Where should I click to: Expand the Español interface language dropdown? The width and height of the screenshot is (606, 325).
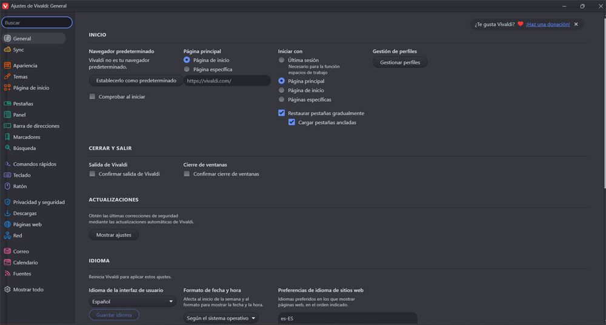(132, 301)
